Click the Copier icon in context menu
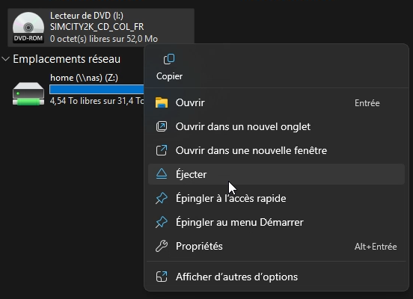The image size is (413, 299). (169, 59)
